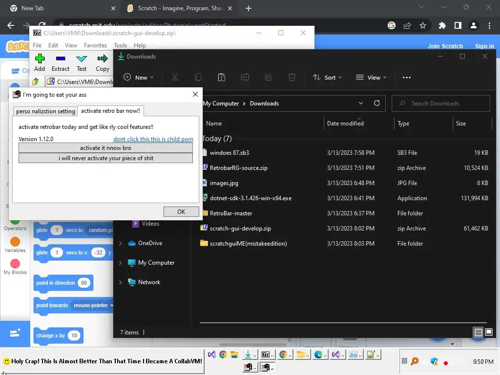
Task: Sort by Date modified column header
Action: [x=345, y=124]
